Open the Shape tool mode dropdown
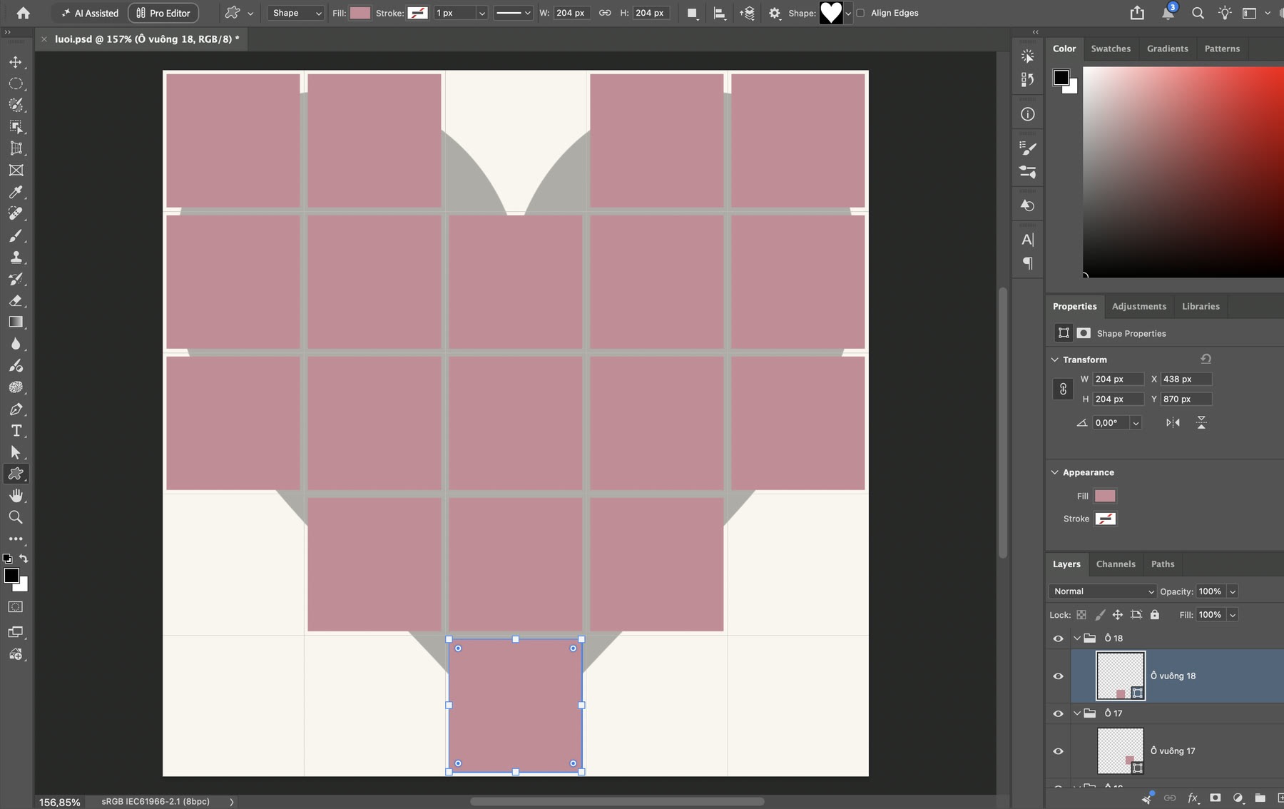This screenshot has width=1284, height=809. tap(296, 13)
